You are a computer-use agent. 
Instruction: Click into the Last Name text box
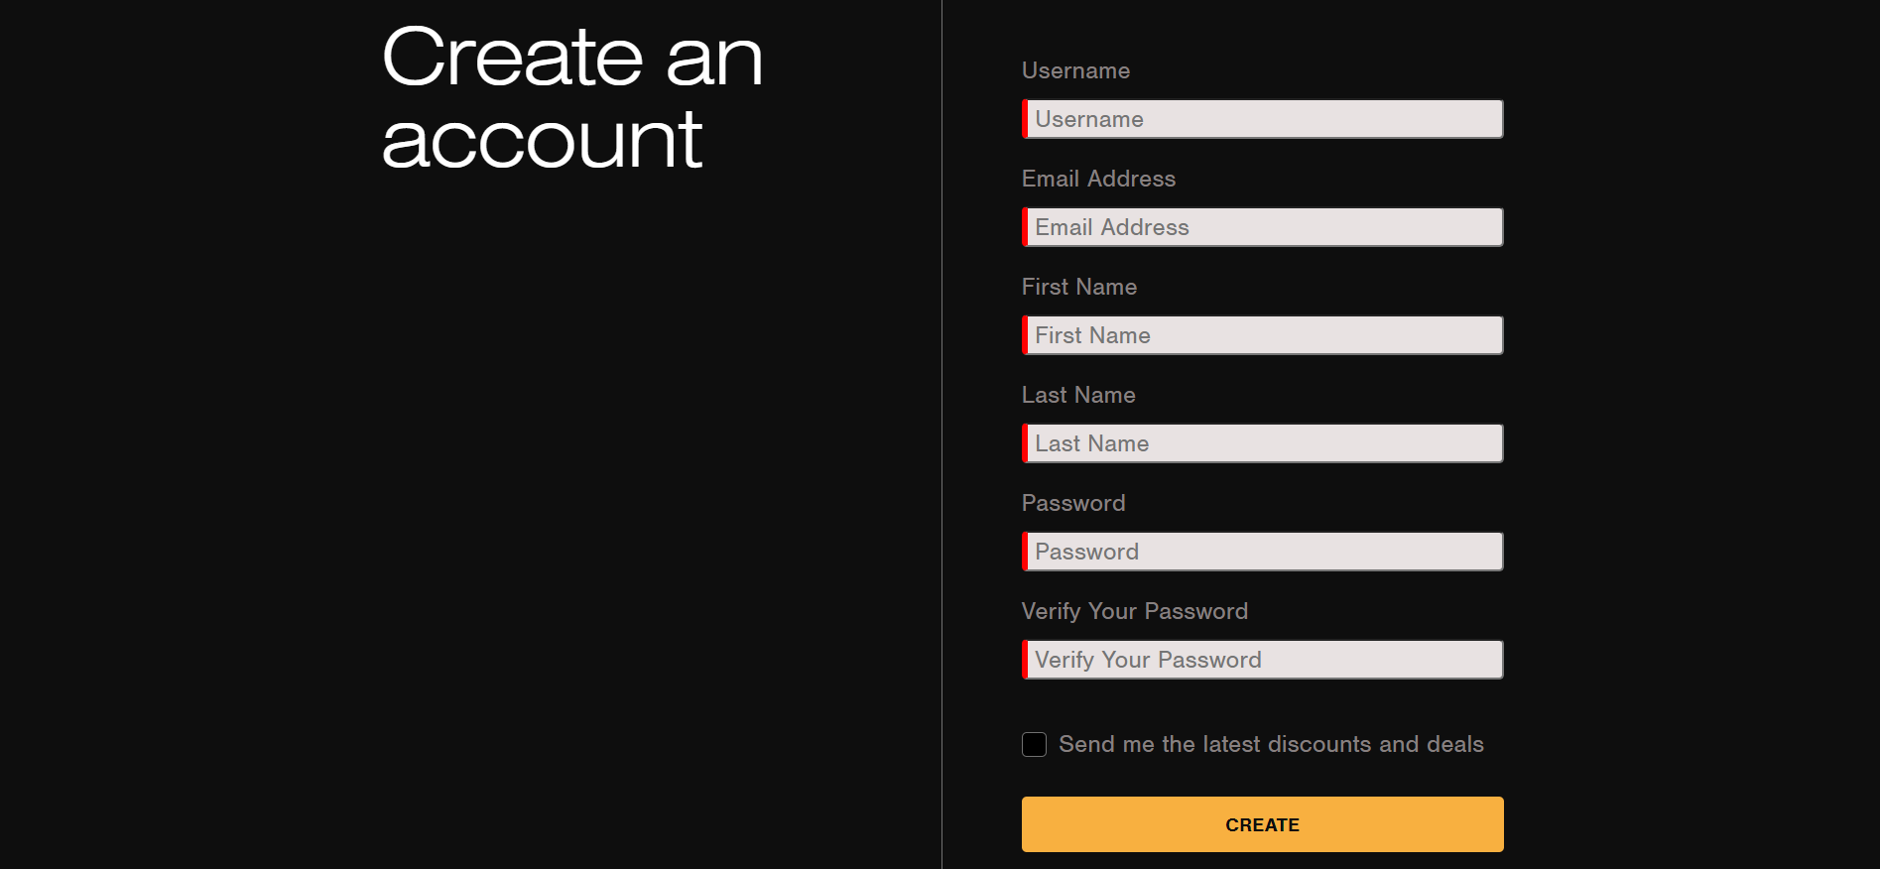1263,443
